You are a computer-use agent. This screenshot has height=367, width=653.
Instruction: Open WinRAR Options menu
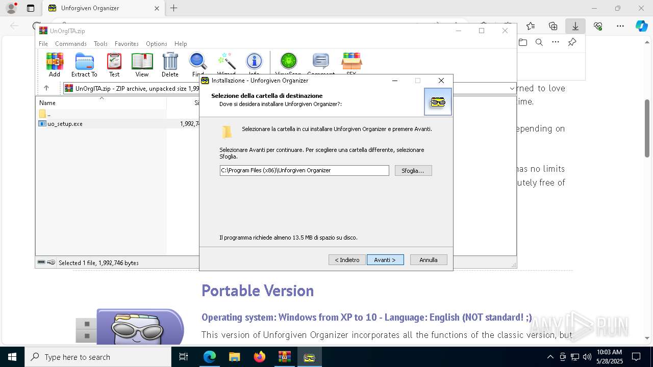click(x=157, y=44)
